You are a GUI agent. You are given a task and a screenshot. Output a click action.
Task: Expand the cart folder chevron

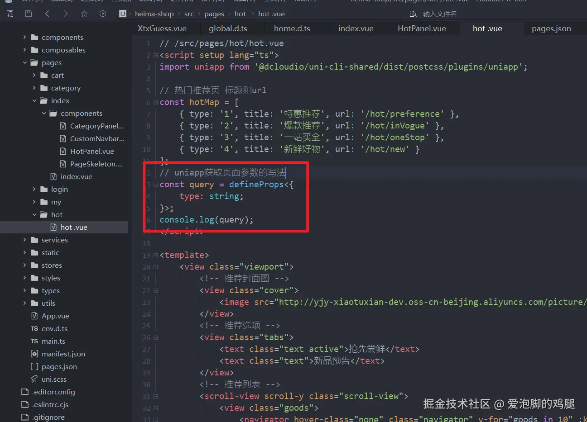[34, 75]
